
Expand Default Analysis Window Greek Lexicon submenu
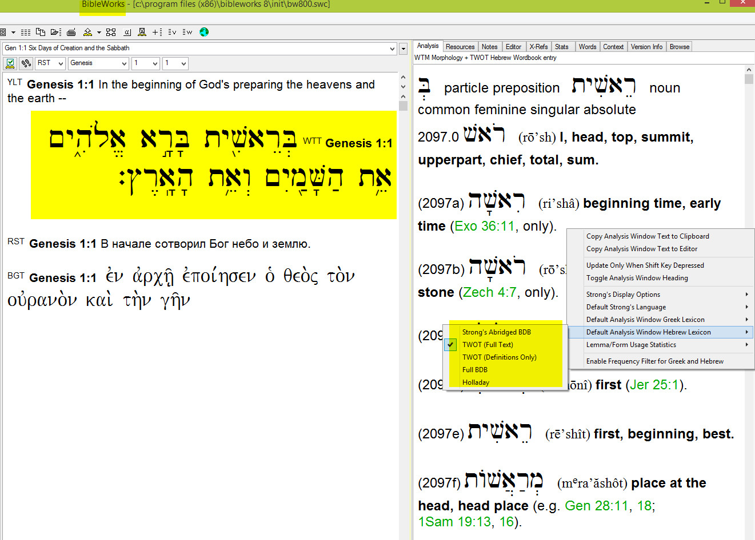pos(660,320)
